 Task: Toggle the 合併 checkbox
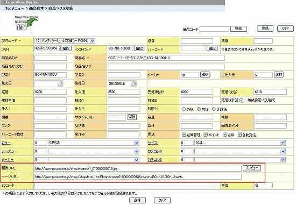(224, 135)
